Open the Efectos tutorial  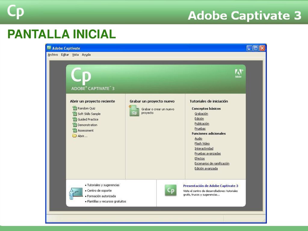tap(200, 159)
